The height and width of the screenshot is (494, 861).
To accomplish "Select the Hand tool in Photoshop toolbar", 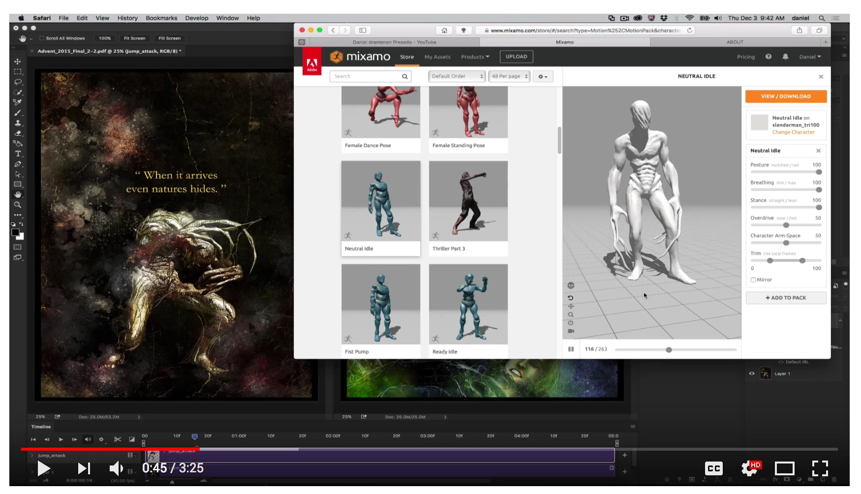I will pos(18,195).
